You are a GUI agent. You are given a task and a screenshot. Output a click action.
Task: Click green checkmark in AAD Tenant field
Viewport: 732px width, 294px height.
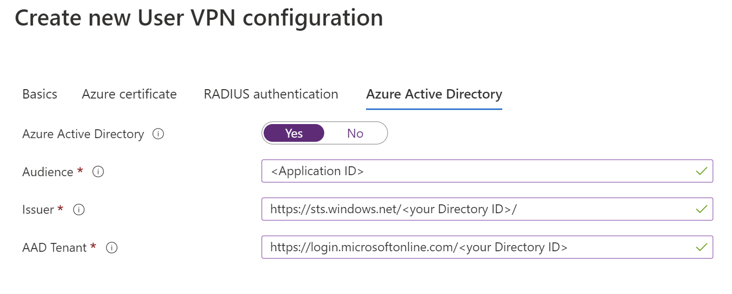[x=702, y=247]
